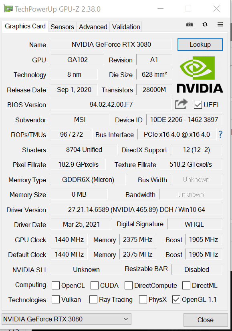
Task: Click the BIOS Version field
Action: tap(111, 104)
